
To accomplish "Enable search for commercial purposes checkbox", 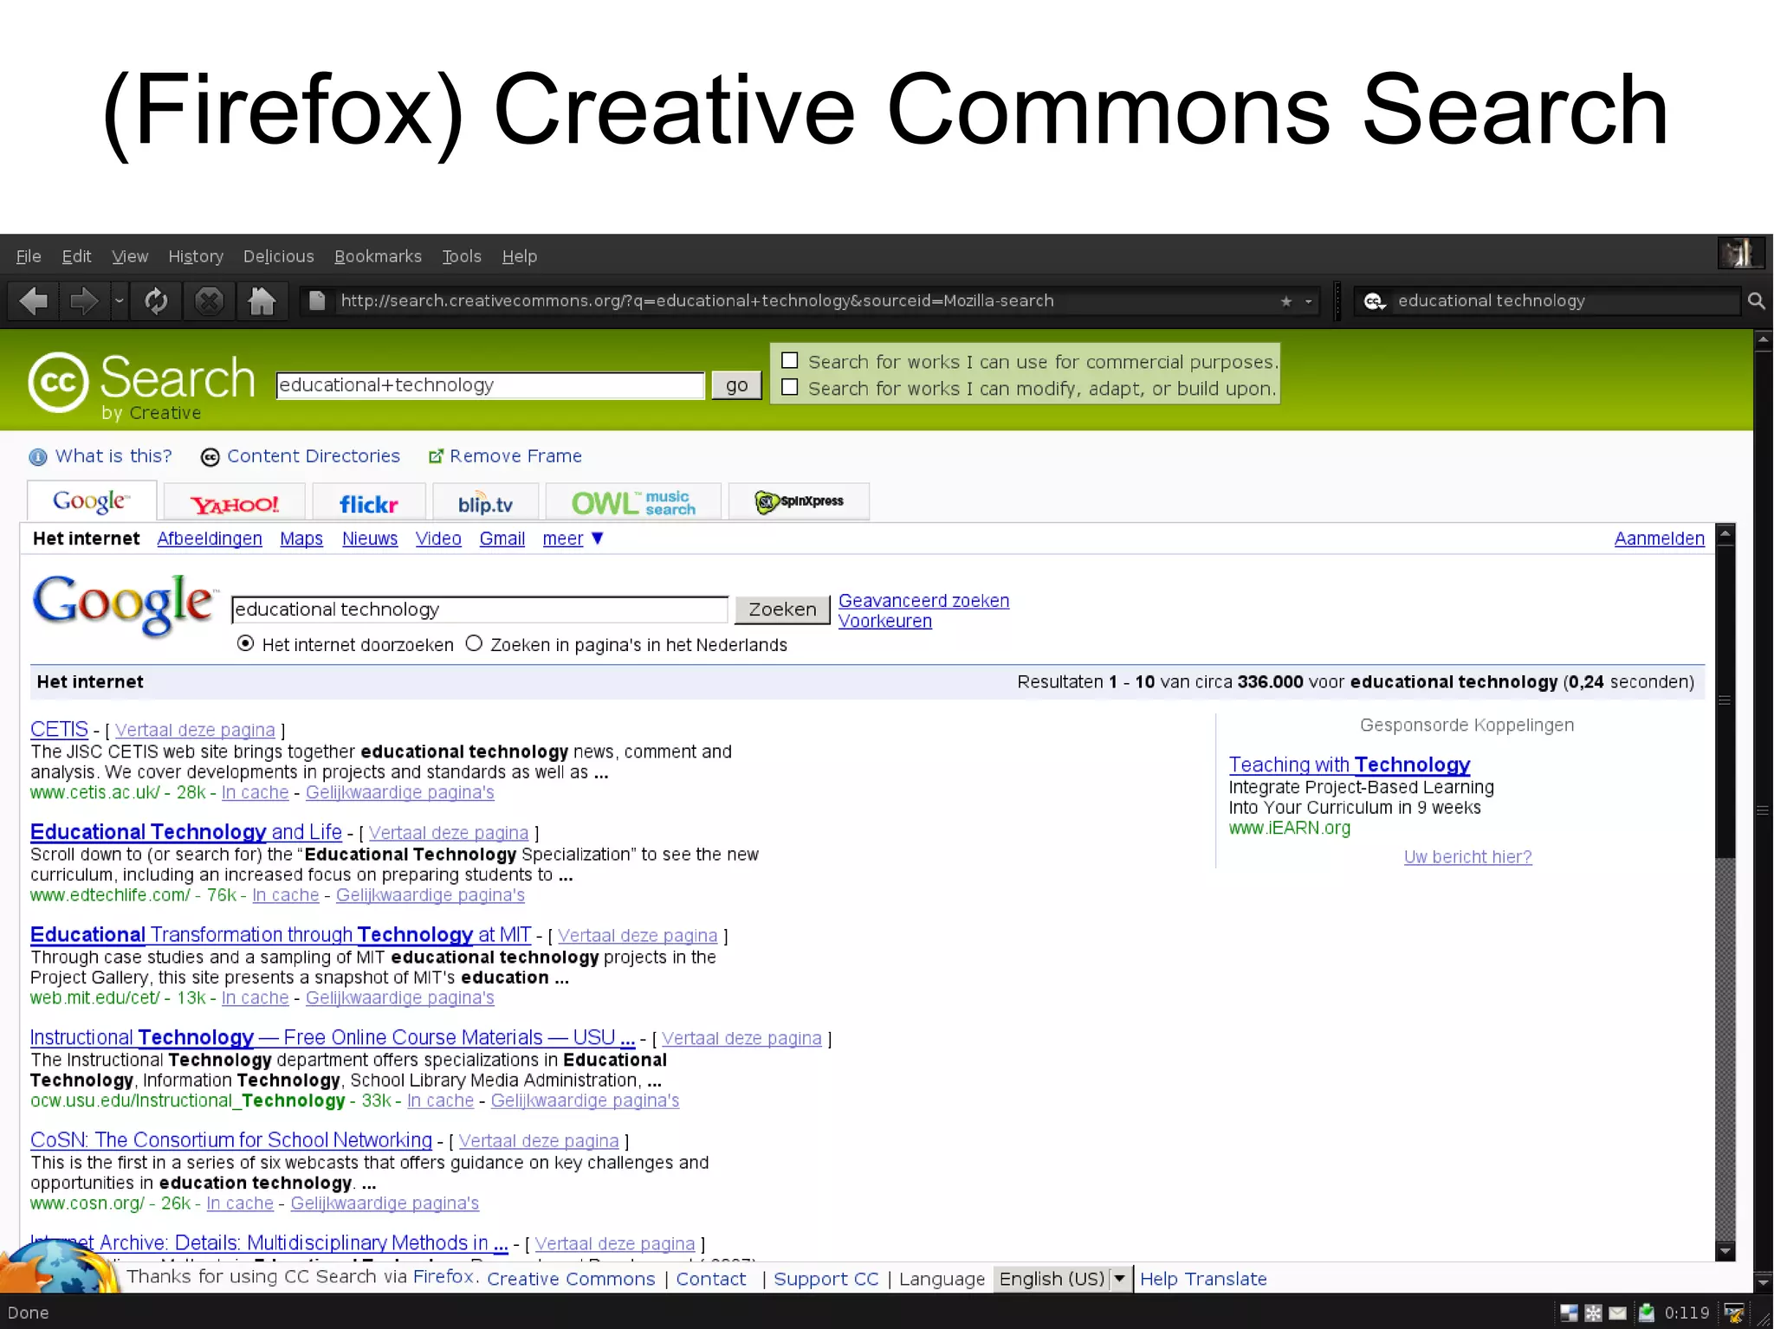I will pos(790,360).
